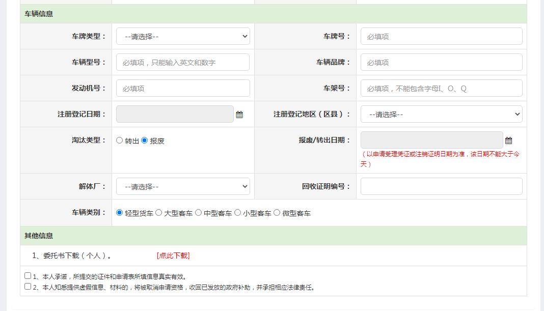This screenshot has width=544, height=311.
Task: Open the calendar picker for 注册登记日期
Action: click(x=239, y=114)
